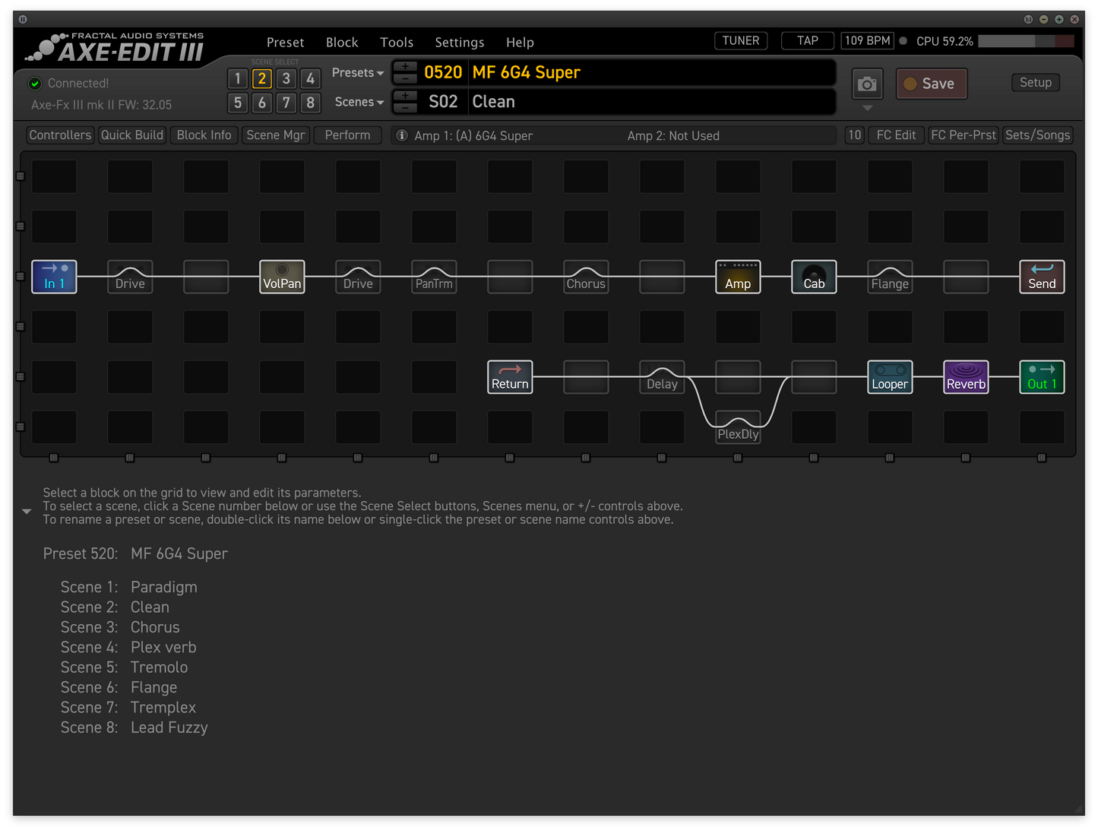Step to previous scene with minus stepper
This screenshot has width=1098, height=831.
coord(405,107)
